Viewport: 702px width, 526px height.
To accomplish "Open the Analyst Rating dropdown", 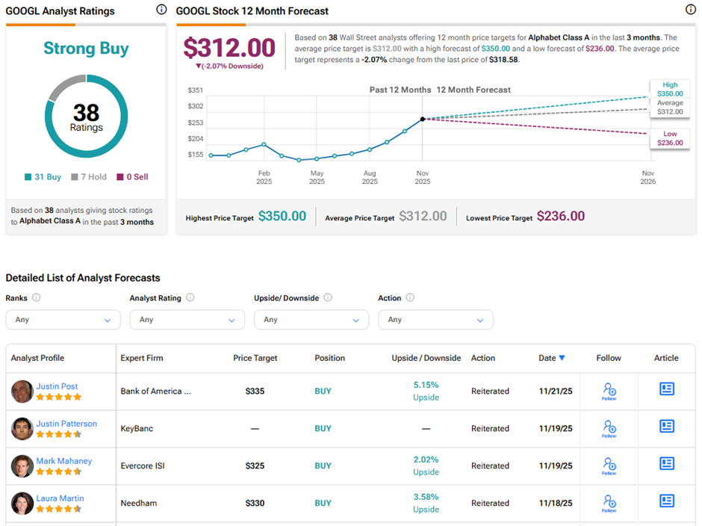I will pyautogui.click(x=187, y=320).
